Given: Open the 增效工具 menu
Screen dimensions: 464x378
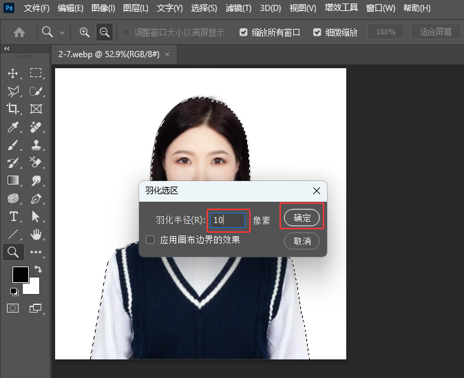Looking at the screenshot, I should (341, 8).
